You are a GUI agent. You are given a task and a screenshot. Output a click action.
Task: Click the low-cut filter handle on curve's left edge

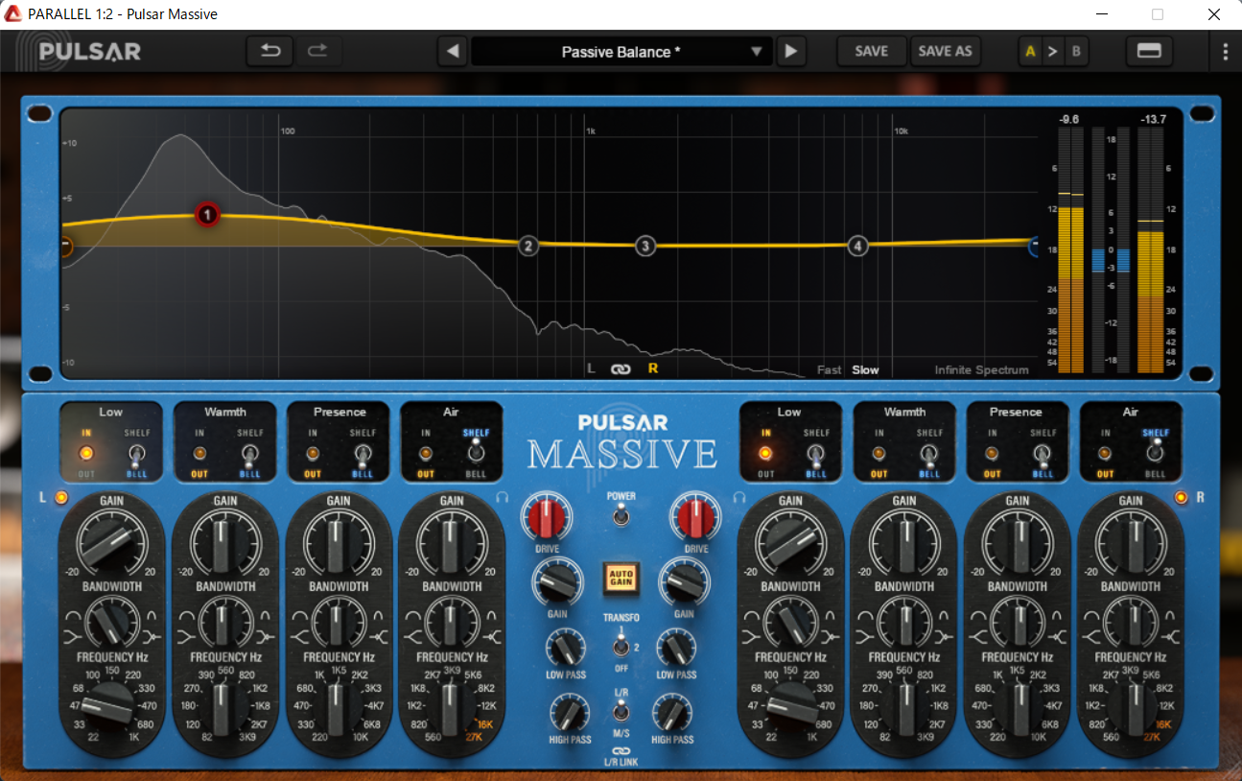click(65, 247)
